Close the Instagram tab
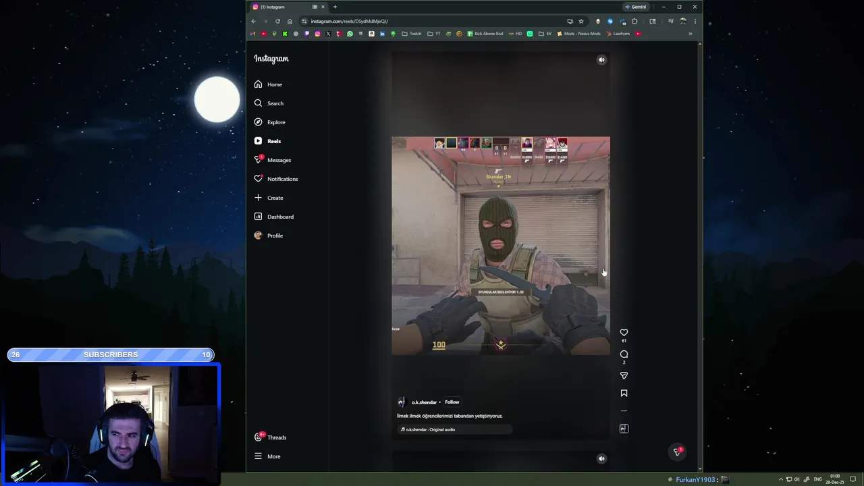This screenshot has width=864, height=486. [323, 7]
